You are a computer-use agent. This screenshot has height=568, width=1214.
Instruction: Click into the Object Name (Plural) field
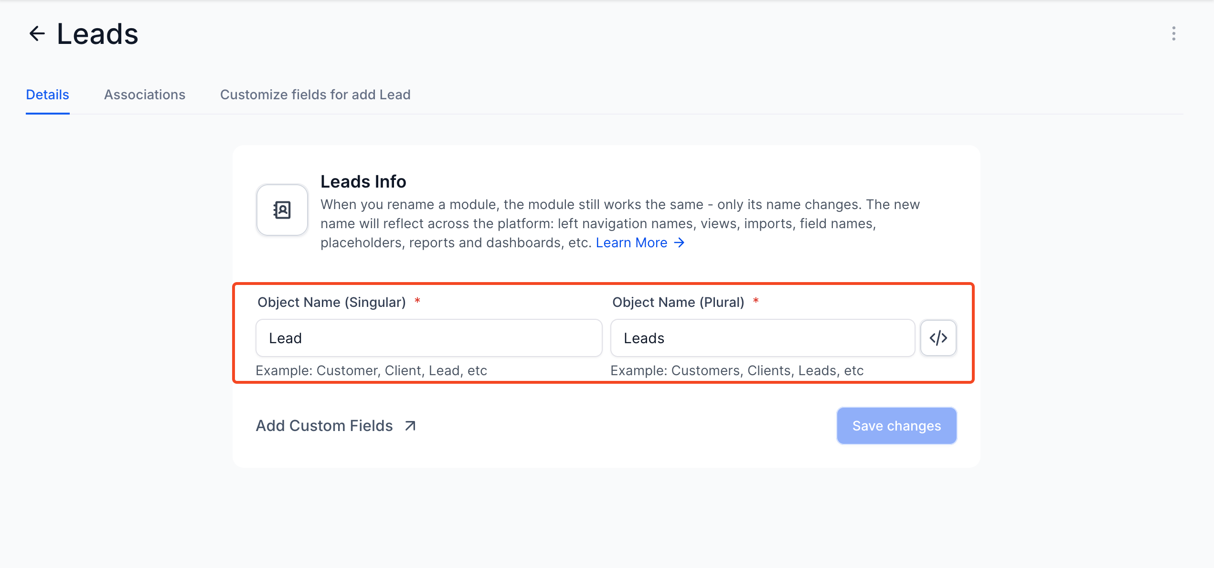coord(762,338)
